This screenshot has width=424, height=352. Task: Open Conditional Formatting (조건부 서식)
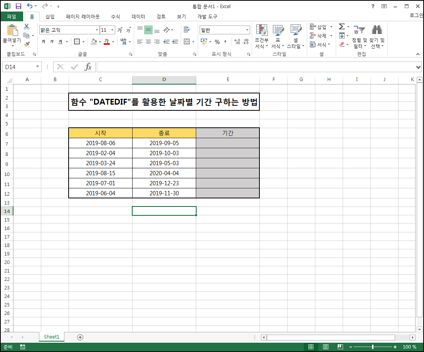[262, 36]
